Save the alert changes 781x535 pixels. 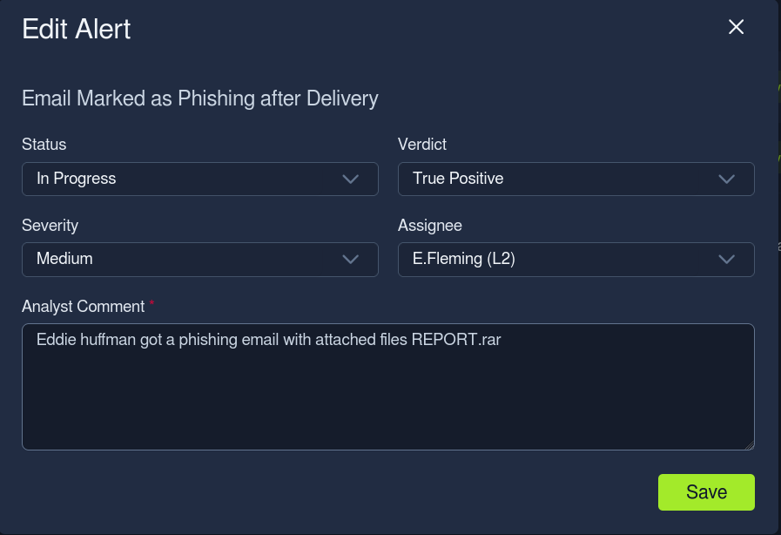click(x=706, y=492)
